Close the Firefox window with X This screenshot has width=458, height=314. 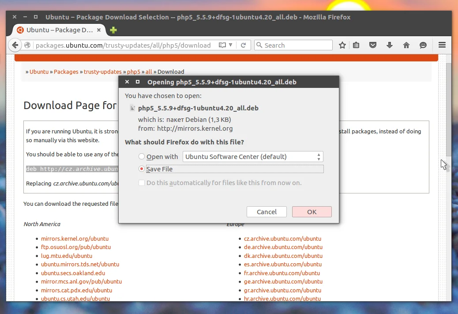pyautogui.click(x=14, y=17)
